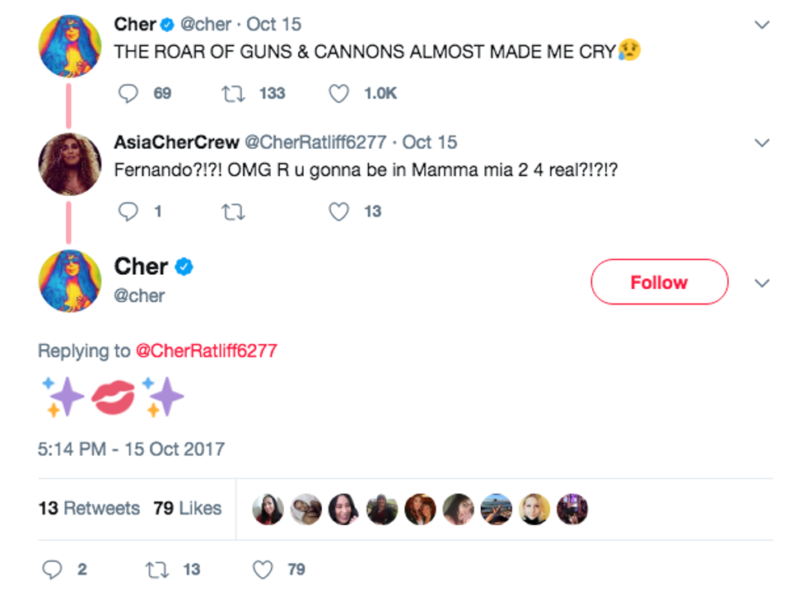The width and height of the screenshot is (807, 605).
Task: Expand the AsiaCherCrew tweet options menu
Action: coord(763,143)
